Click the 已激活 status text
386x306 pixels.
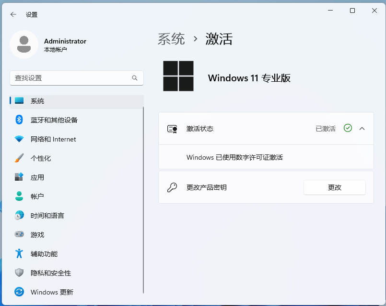pos(326,129)
